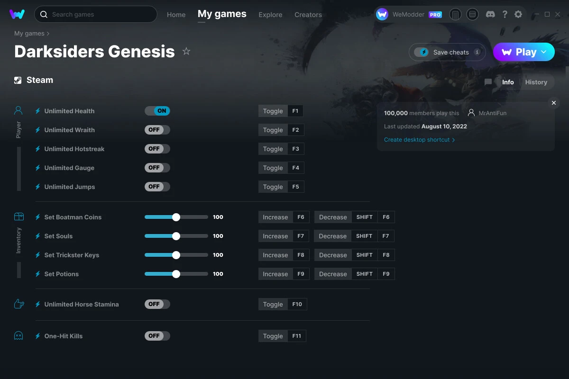The image size is (569, 379).
Task: Navigate to the Explore page
Action: pos(270,15)
